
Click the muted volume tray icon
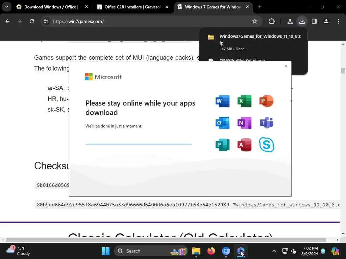point(294,251)
